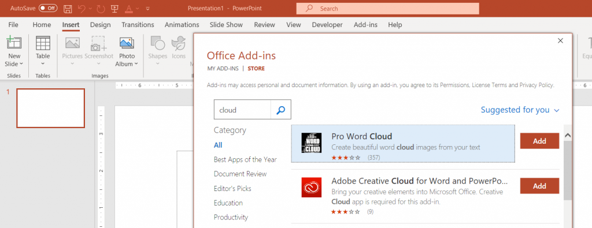Open the Photo Album icon
The image size is (592, 228).
127,43
